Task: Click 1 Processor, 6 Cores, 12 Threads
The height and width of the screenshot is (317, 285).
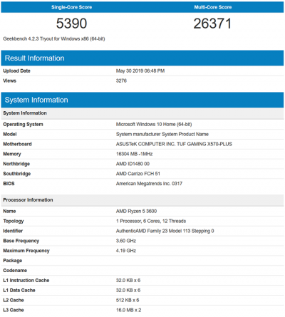Action: pos(151,221)
